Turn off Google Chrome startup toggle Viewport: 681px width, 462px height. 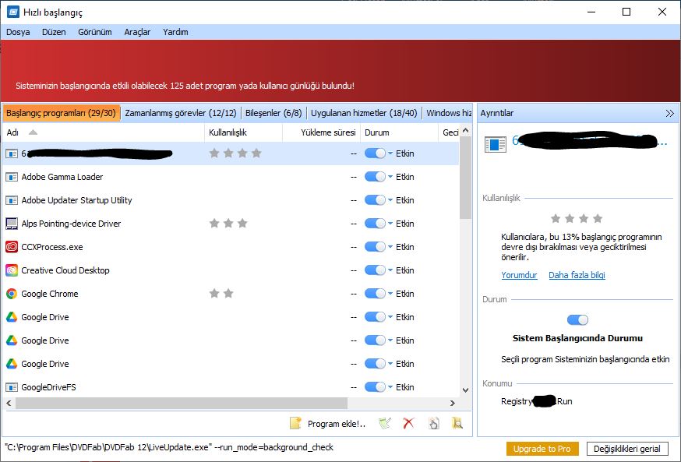coord(375,294)
